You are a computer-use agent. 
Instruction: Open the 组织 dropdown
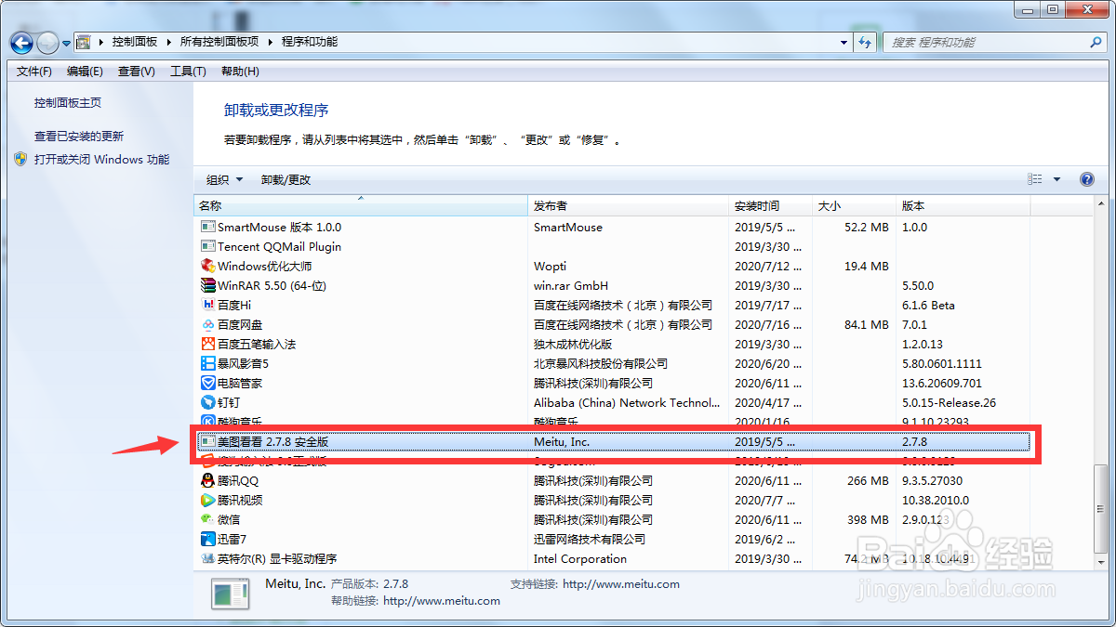(224, 179)
